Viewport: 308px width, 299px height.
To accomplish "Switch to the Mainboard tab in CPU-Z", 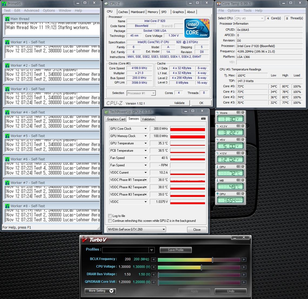I will [137, 12].
